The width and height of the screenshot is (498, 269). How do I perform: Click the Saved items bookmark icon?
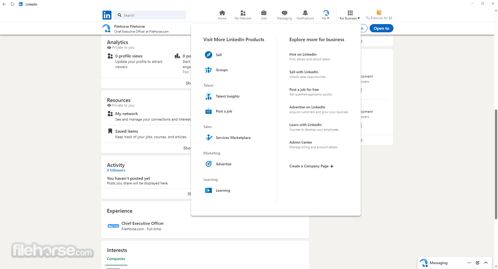pos(110,131)
